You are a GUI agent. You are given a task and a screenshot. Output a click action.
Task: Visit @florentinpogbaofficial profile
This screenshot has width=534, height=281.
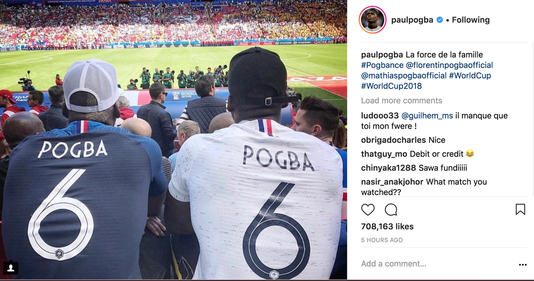click(x=449, y=65)
